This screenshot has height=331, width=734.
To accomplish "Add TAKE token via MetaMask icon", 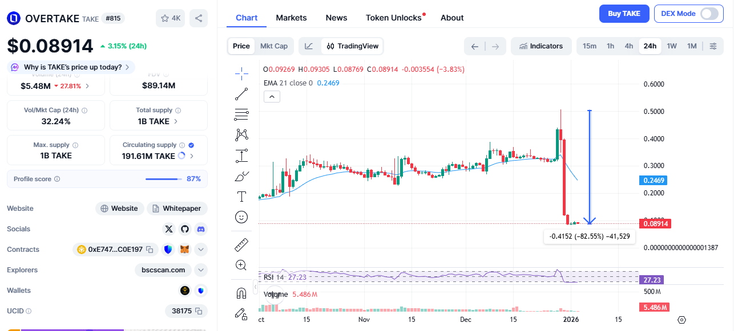I will click(184, 249).
